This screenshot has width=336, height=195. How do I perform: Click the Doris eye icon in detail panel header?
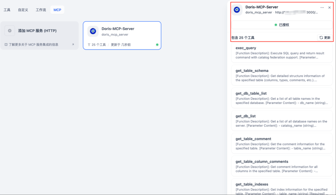coord(237,10)
